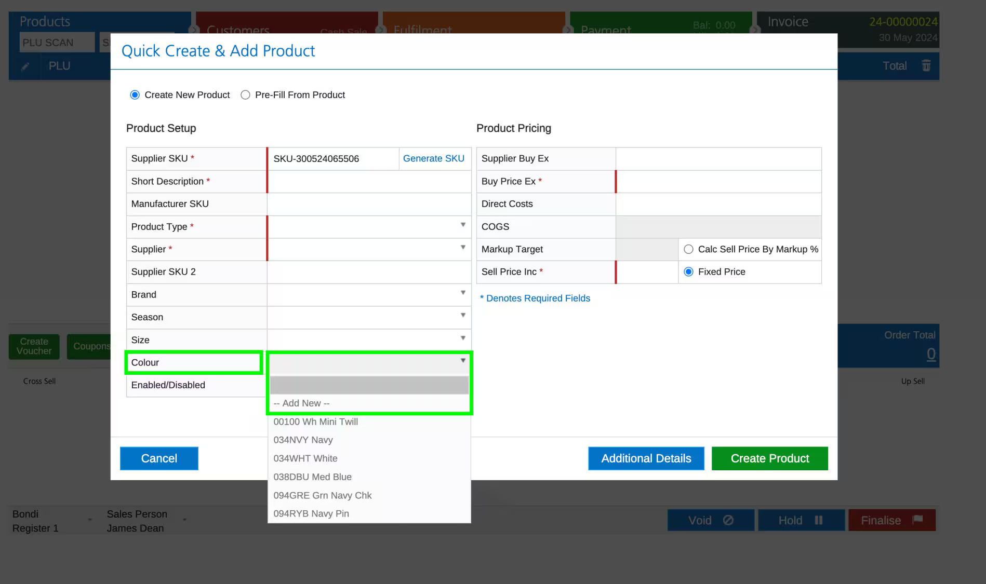Click the pencil icon next to PLU
The image size is (986, 584).
25,66
